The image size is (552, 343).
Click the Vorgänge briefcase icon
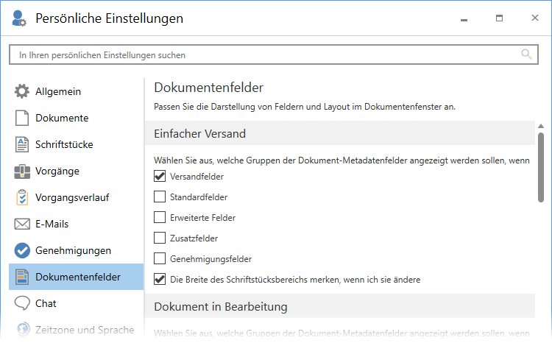(x=22, y=171)
